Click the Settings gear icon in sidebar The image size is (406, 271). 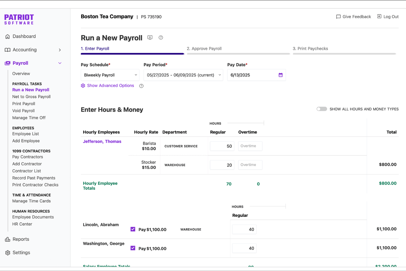7,253
